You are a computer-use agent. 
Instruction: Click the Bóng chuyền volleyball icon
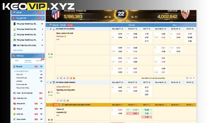coord(14,119)
